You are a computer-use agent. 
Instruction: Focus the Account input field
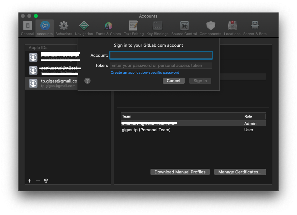[x=161, y=55]
